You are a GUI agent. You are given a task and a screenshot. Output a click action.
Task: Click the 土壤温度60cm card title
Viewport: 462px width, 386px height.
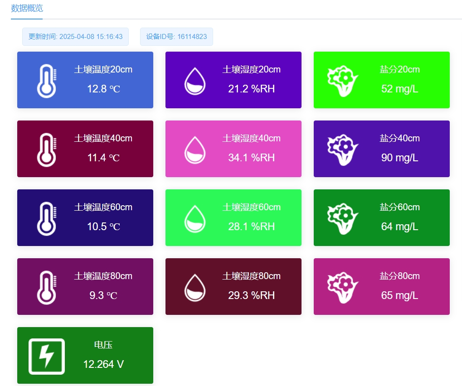pos(103,207)
